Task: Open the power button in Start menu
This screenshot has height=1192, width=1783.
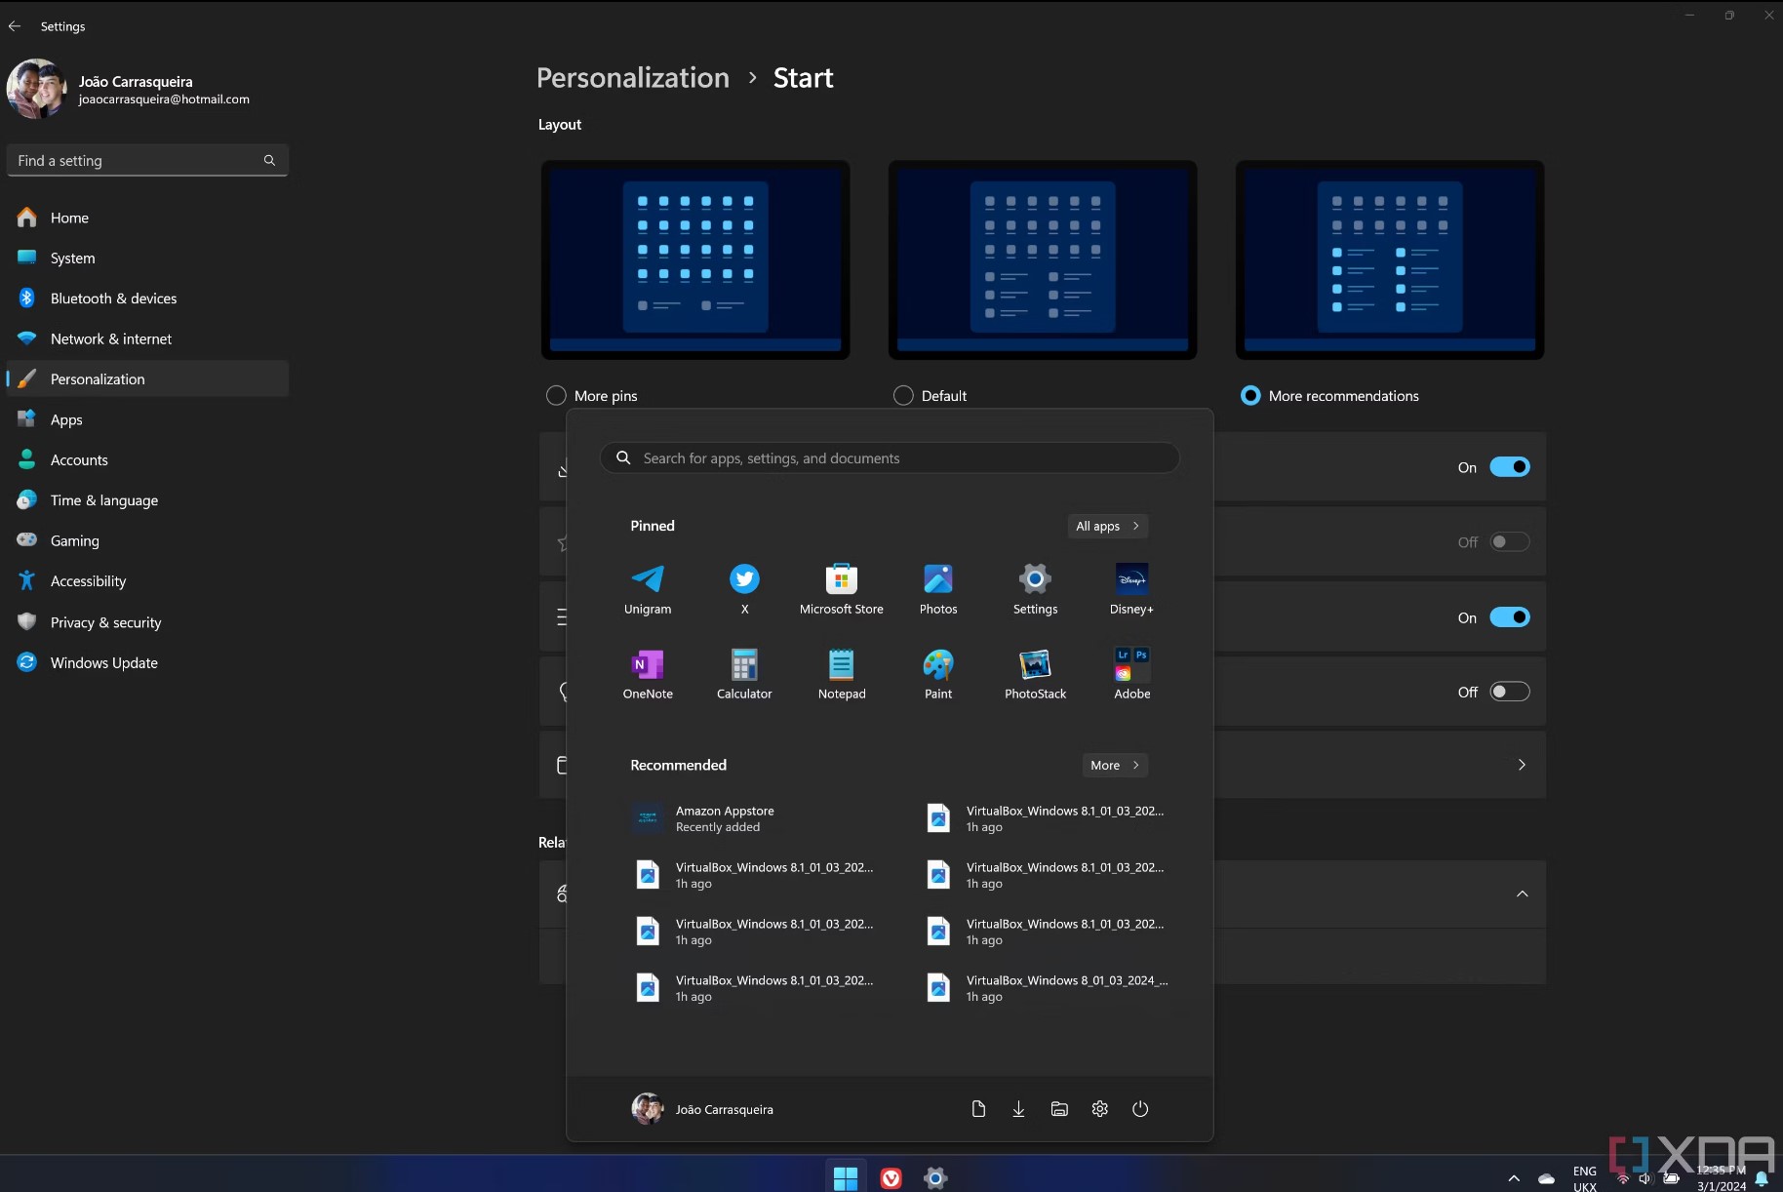Action: (1139, 1109)
